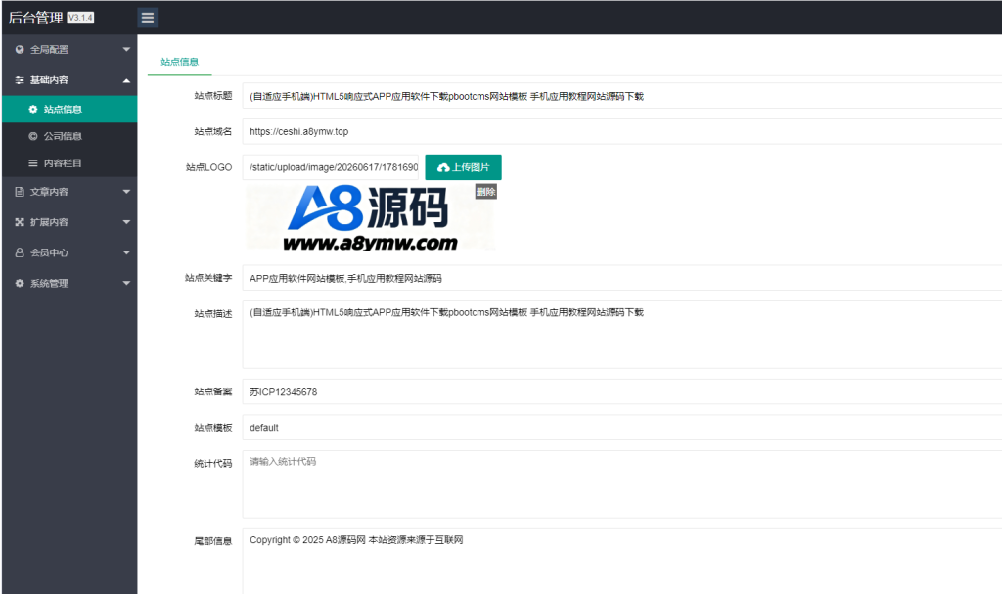Expand the 会员中心 dropdown arrow

click(126, 252)
